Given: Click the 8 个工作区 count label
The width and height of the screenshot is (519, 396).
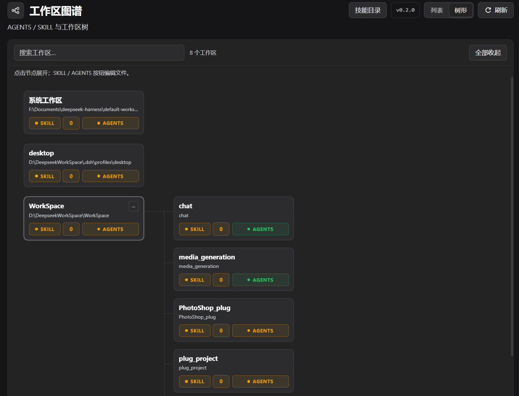Looking at the screenshot, I should (x=203, y=53).
